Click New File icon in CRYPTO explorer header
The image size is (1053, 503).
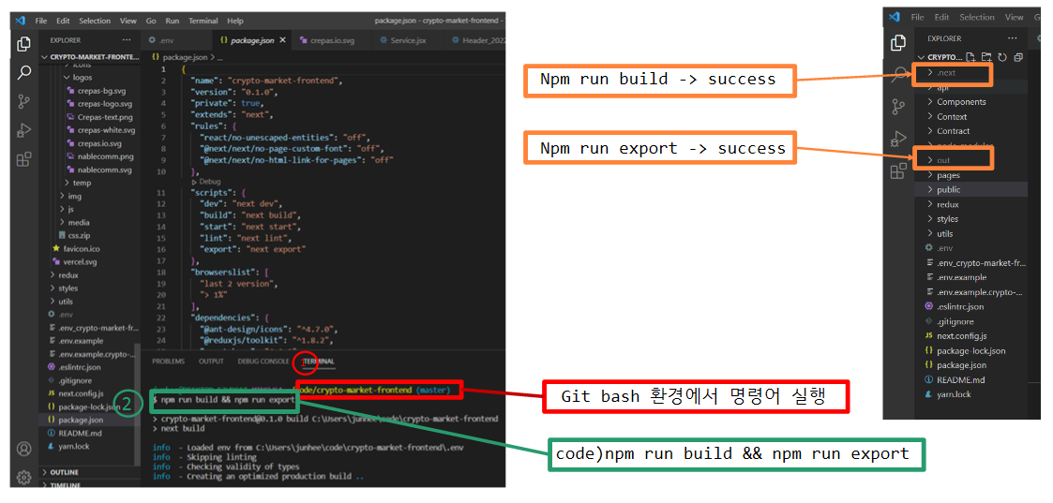click(x=971, y=58)
